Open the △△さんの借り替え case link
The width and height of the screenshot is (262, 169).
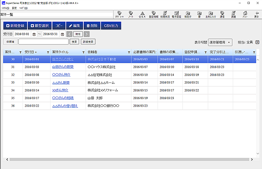(65, 106)
